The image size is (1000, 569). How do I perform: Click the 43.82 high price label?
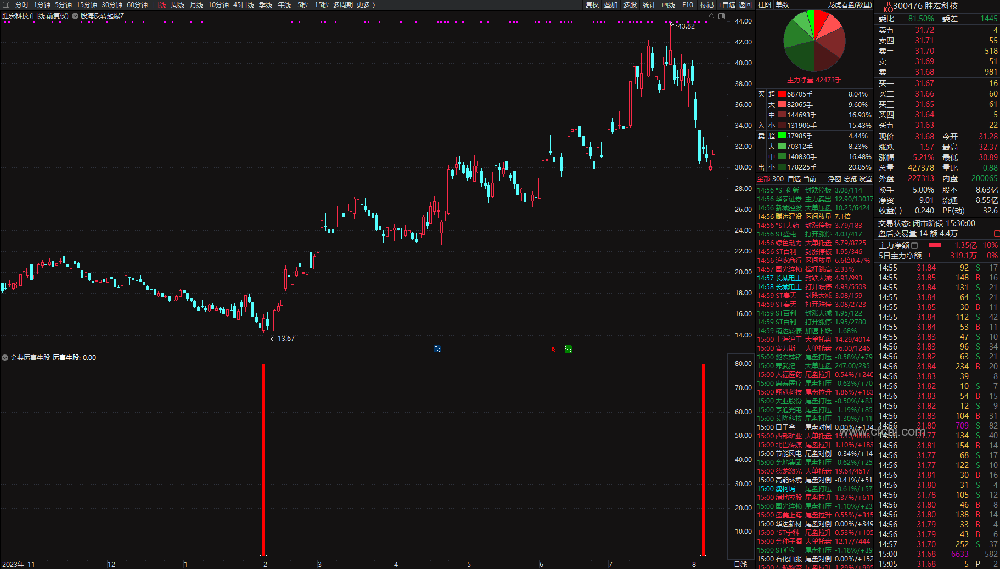click(x=686, y=26)
